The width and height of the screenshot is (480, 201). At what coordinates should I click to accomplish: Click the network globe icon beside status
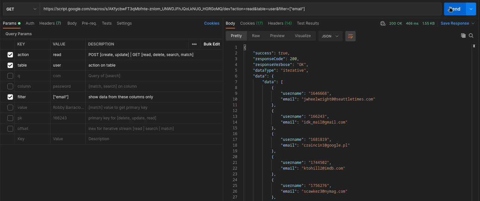coord(383,23)
